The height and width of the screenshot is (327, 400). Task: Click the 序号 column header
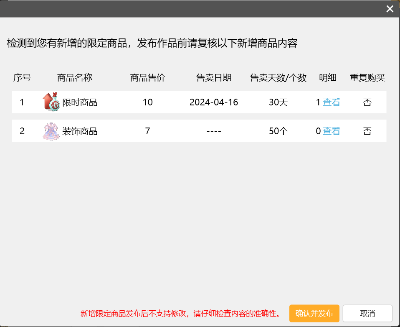point(22,77)
